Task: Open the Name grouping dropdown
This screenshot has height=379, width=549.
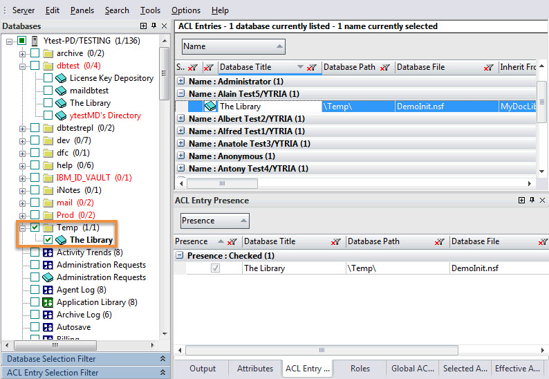Action: tap(233, 46)
